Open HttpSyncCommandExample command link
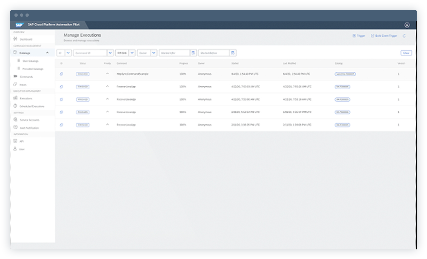This screenshot has height=259, width=427. (x=132, y=74)
